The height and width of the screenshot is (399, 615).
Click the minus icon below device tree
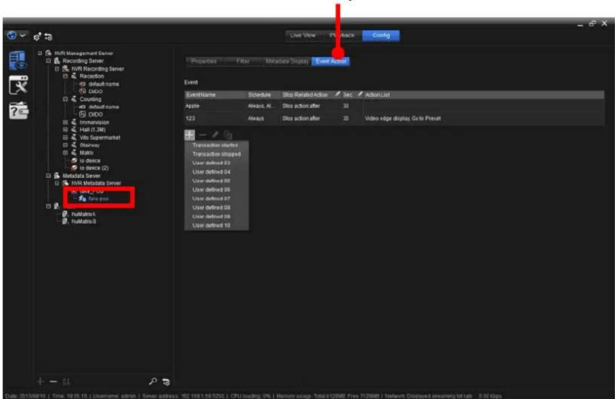pos(54,381)
